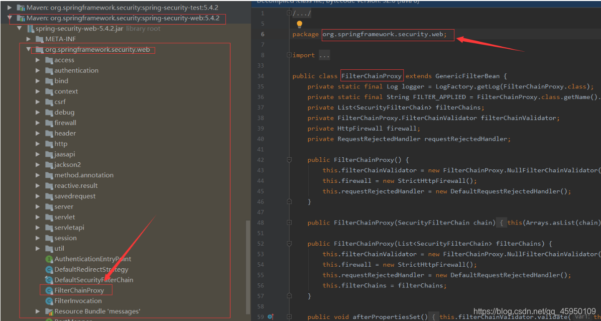Click line number 38 in gutter
Image resolution: width=601 pixels, height=321 pixels.
[x=261, y=118]
